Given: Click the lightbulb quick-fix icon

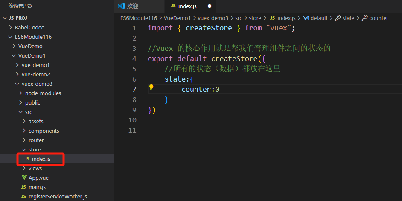Looking at the screenshot, I should tap(151, 87).
